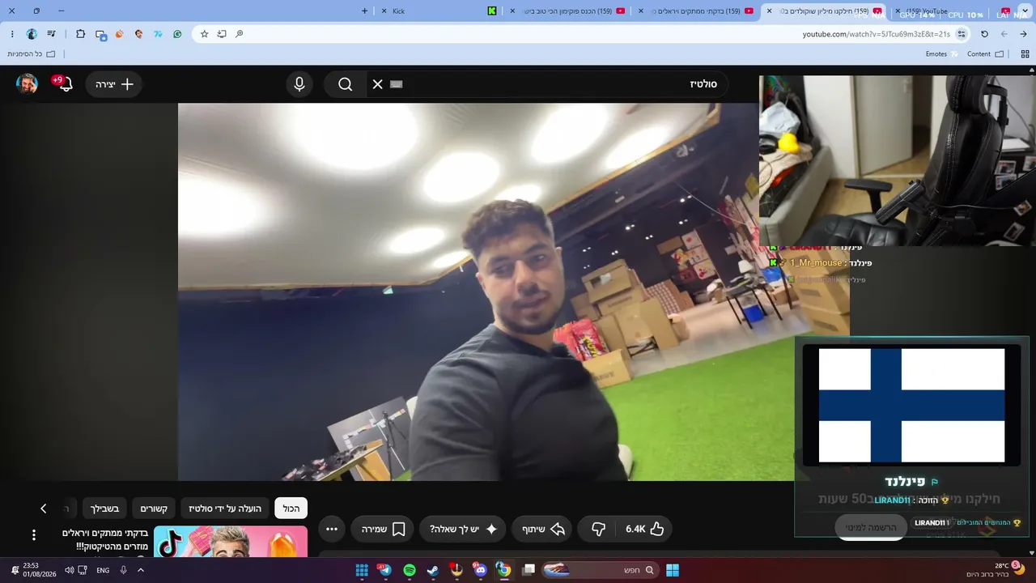This screenshot has height=583, width=1036.
Task: Click the screen capture extension icon
Action: coord(101,35)
